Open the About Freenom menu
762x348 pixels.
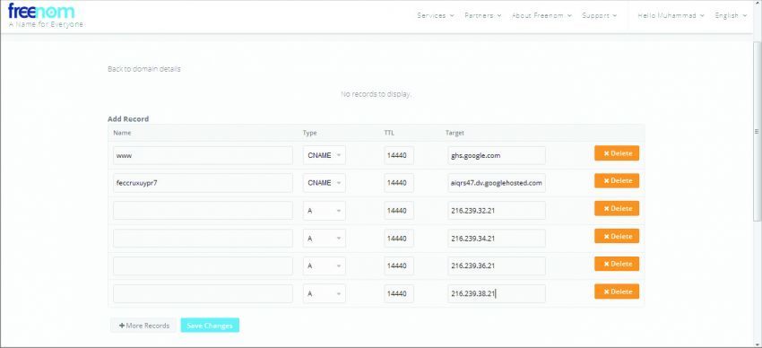[541, 15]
